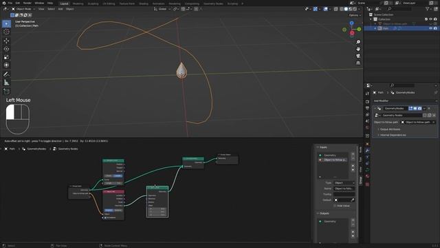Open the viewport Add menu
The image size is (440, 248).
tap(60, 9)
